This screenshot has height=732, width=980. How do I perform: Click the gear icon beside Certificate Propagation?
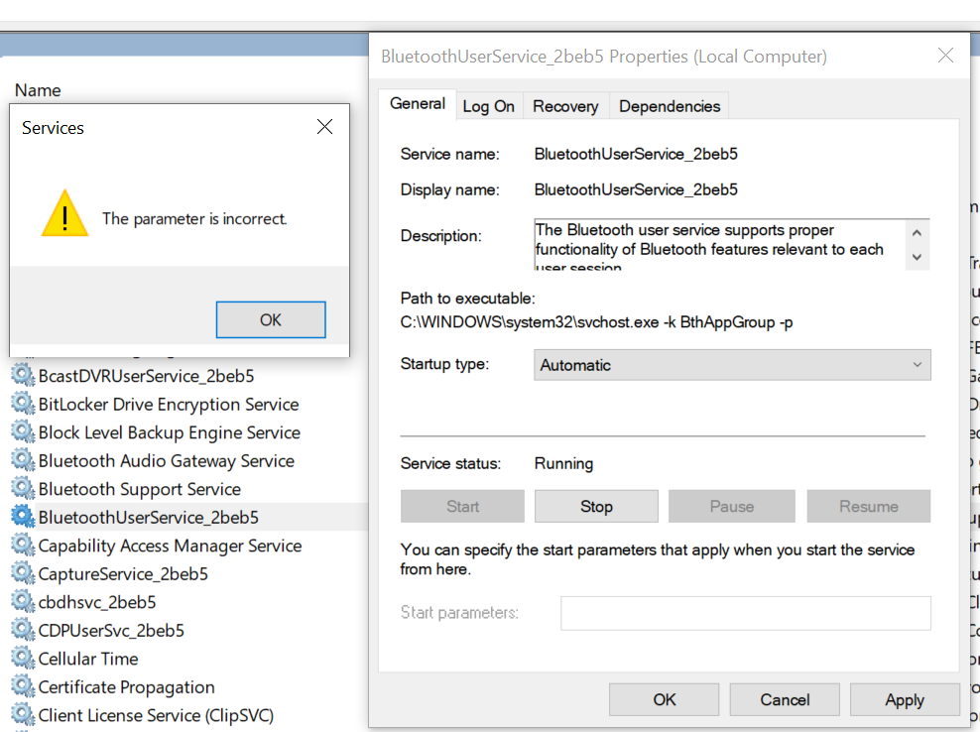click(x=23, y=686)
